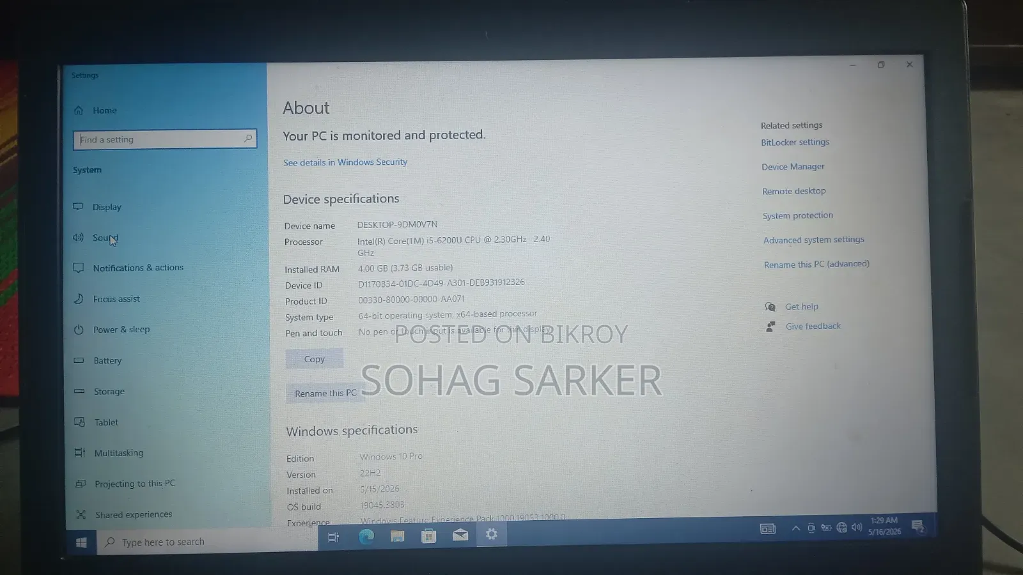Click the Display monitor icon
Image resolution: width=1023 pixels, height=575 pixels.
[78, 206]
